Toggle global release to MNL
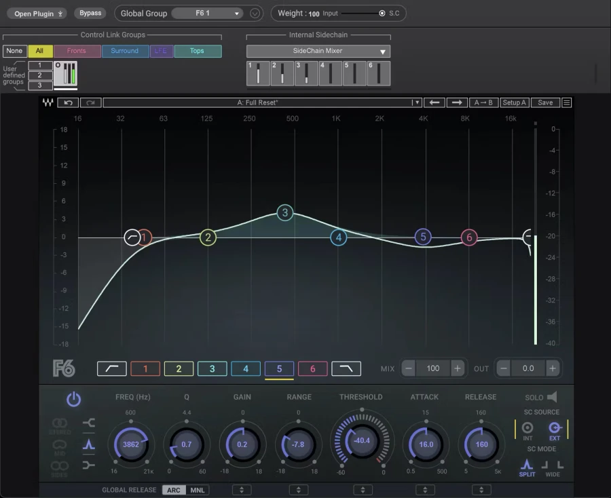Viewport: 611px width, 498px height. tap(197, 491)
